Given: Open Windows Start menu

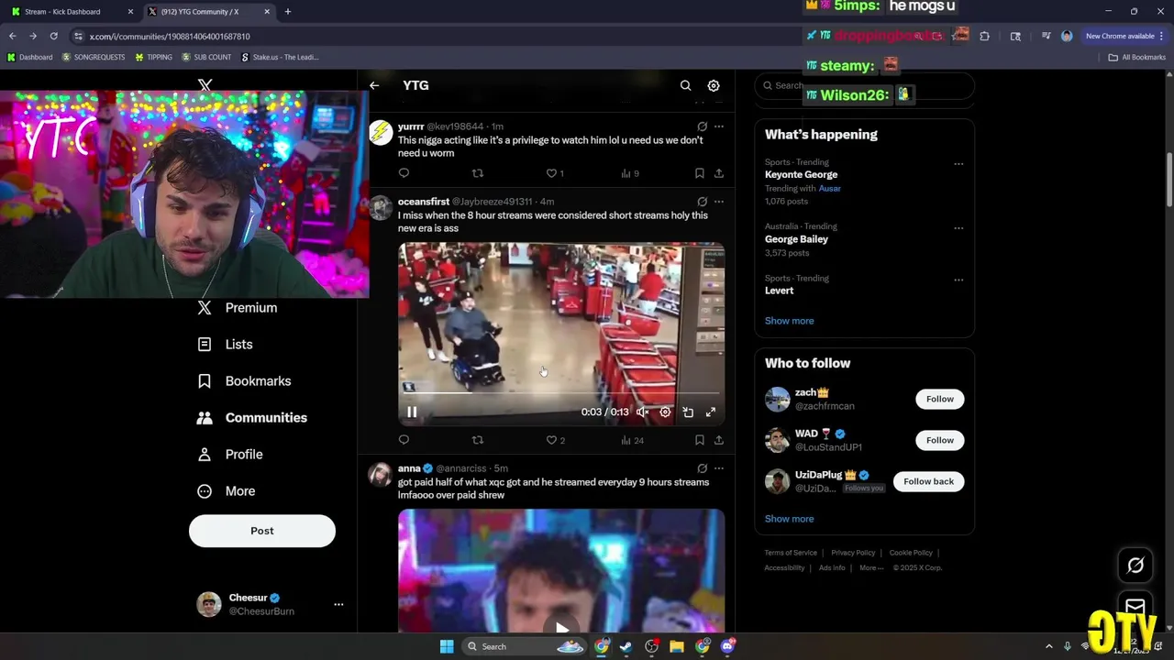Looking at the screenshot, I should pos(447,646).
